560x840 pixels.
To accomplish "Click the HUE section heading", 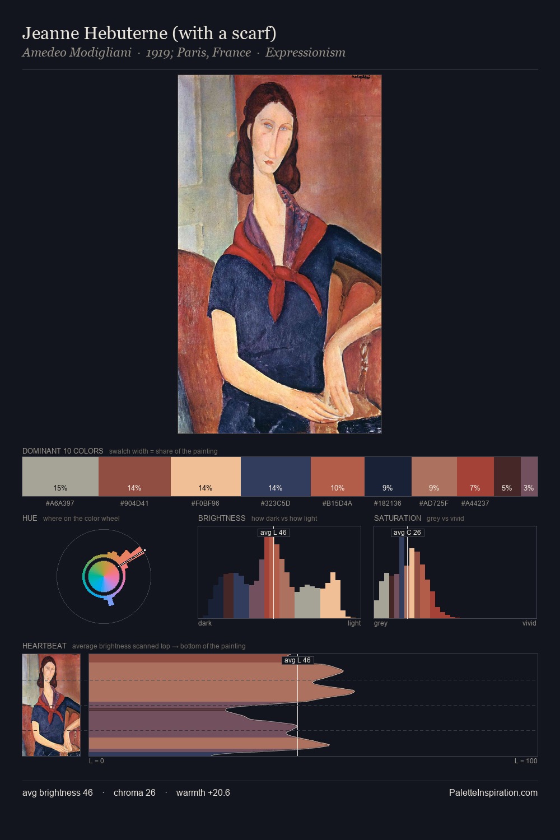I will click(x=30, y=518).
